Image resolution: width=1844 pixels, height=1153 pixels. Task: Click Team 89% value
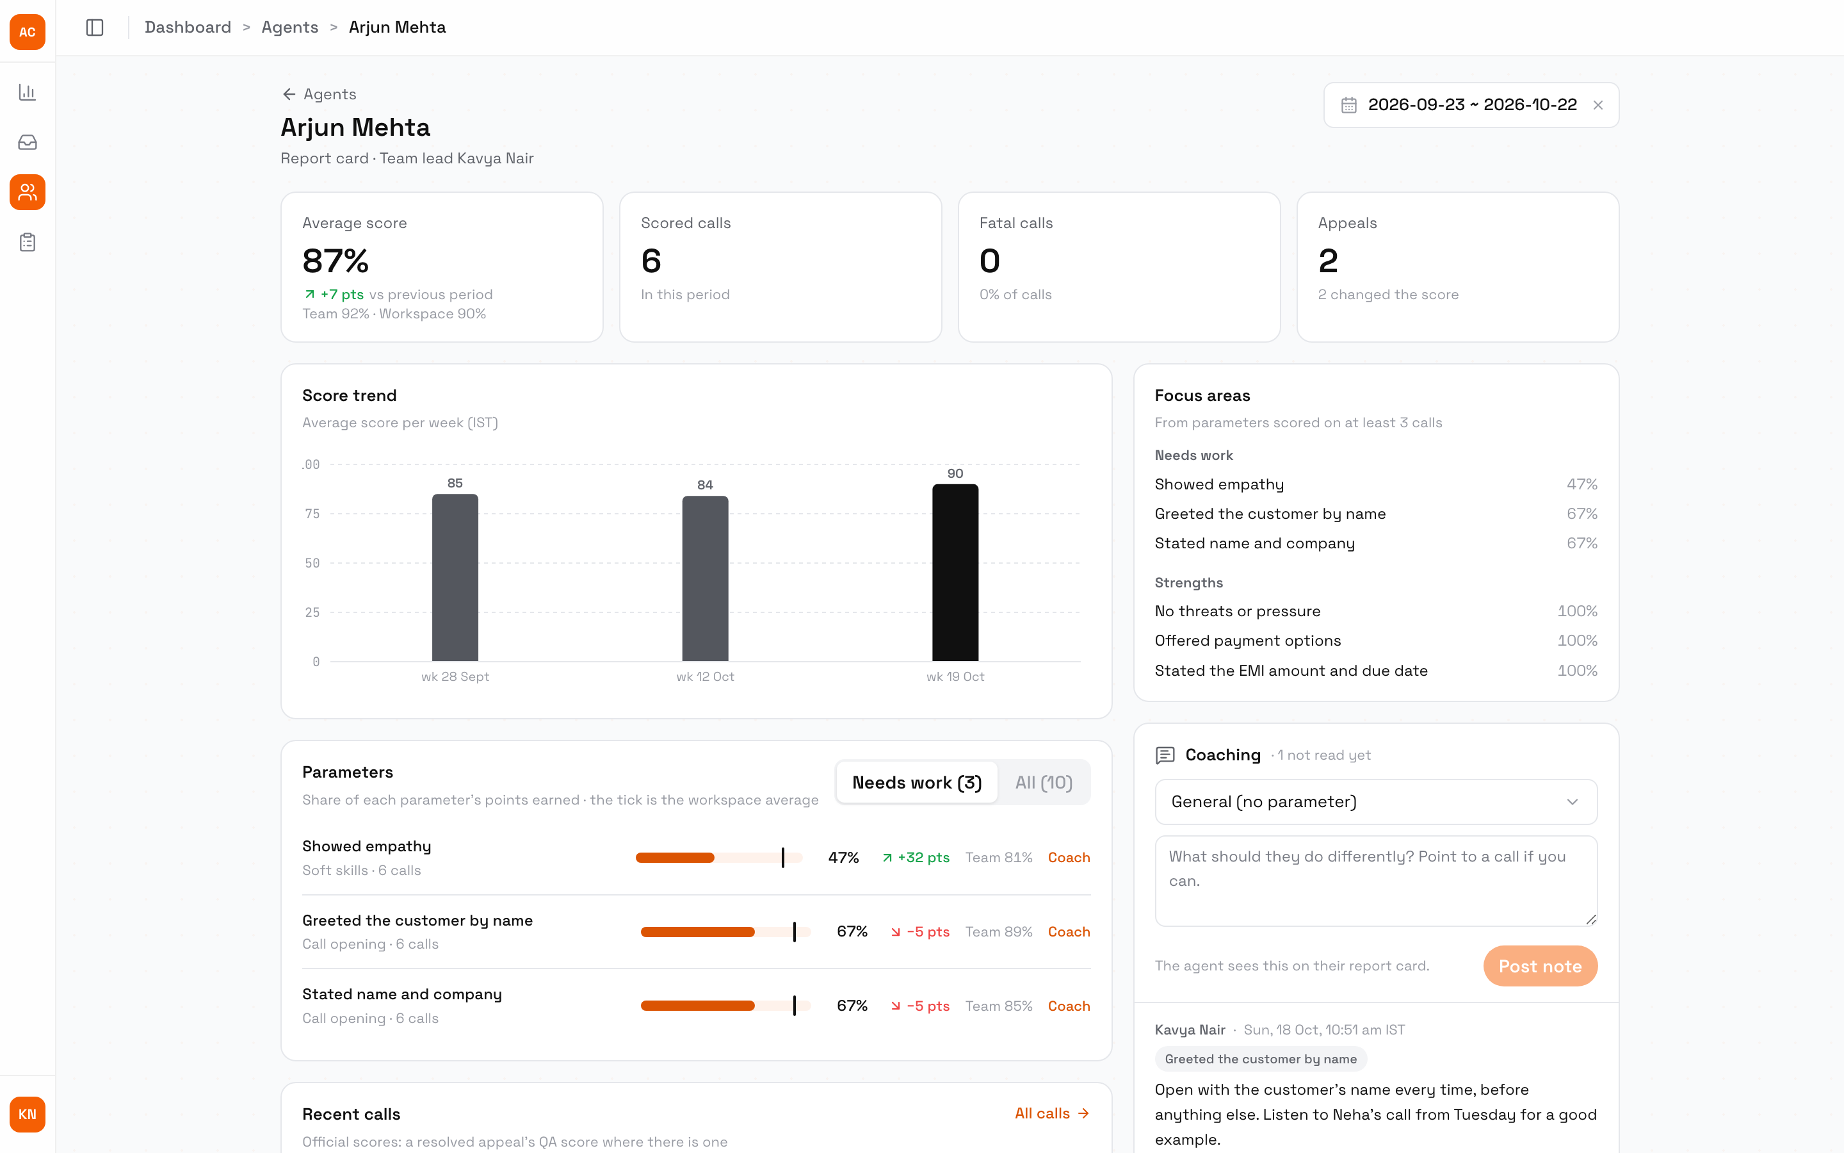[998, 932]
